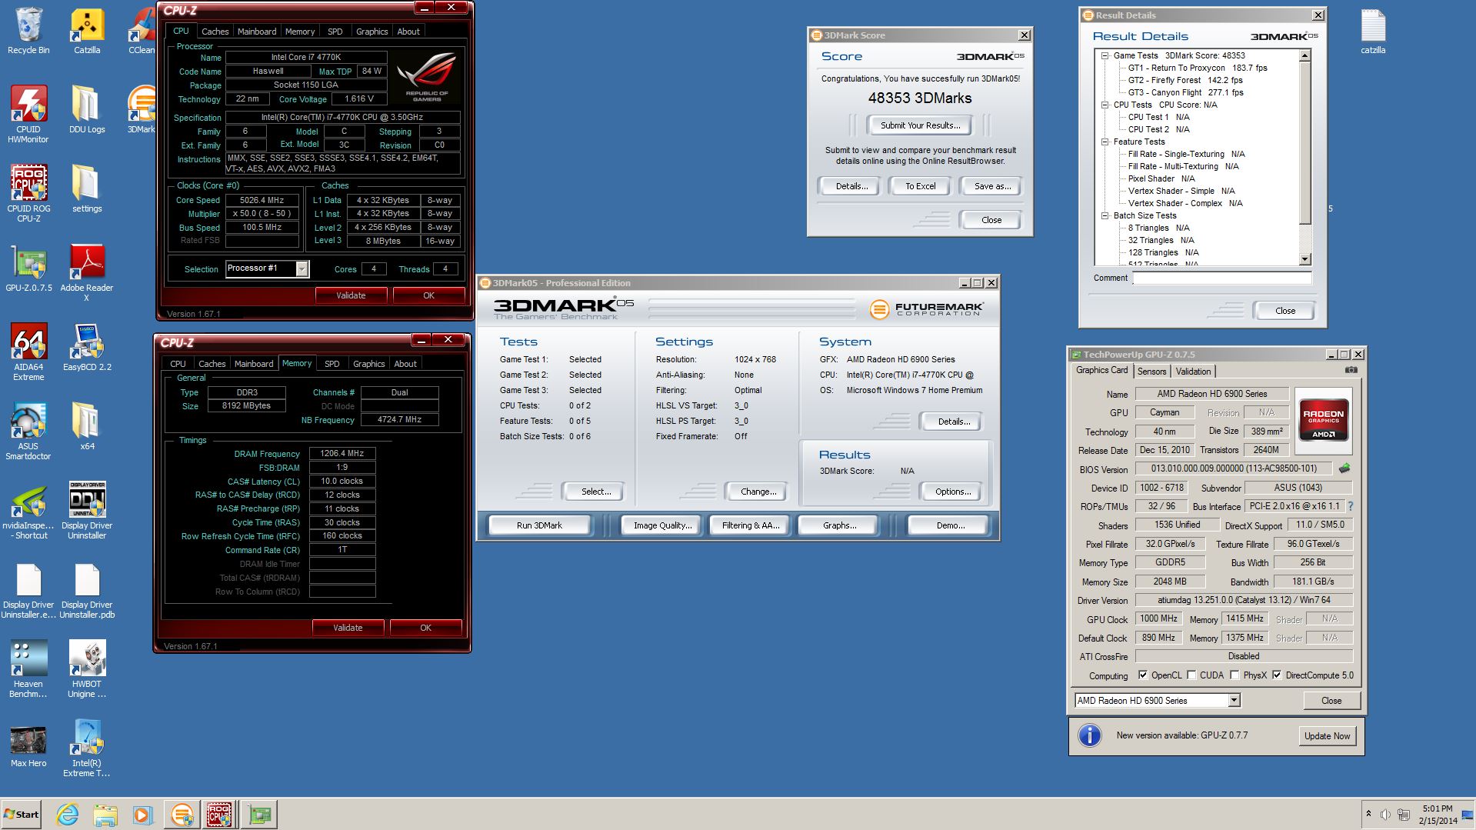Click Result Details scrollbar down arrow
Screen dimensions: 1476x830
click(x=1304, y=259)
